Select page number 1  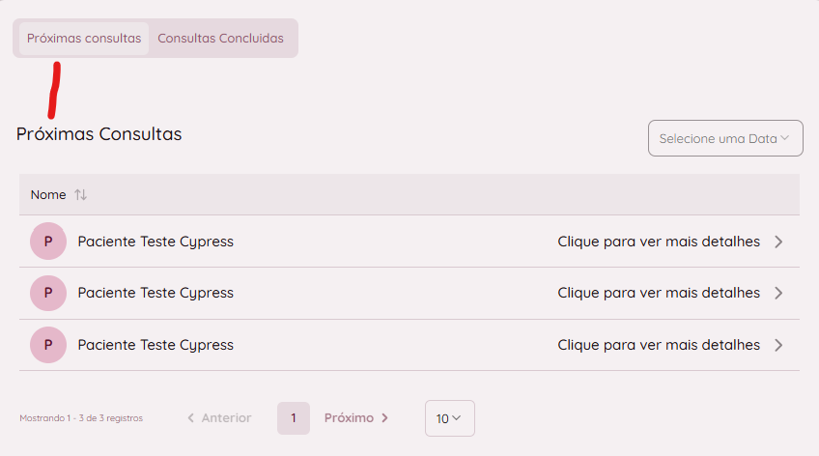[x=294, y=418]
